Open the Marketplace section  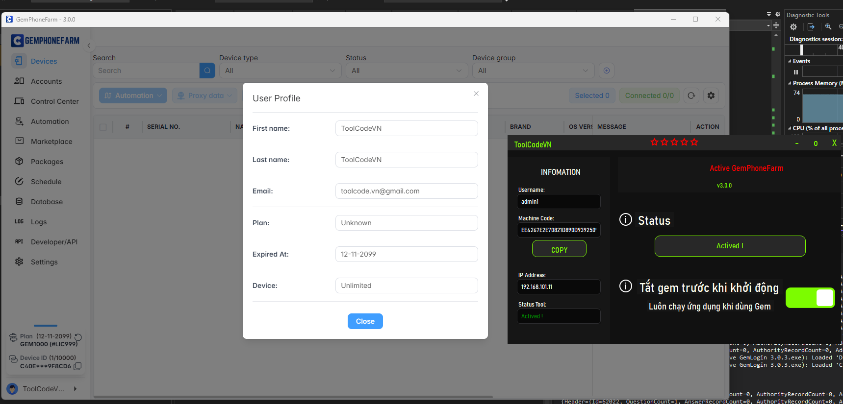[x=51, y=142]
